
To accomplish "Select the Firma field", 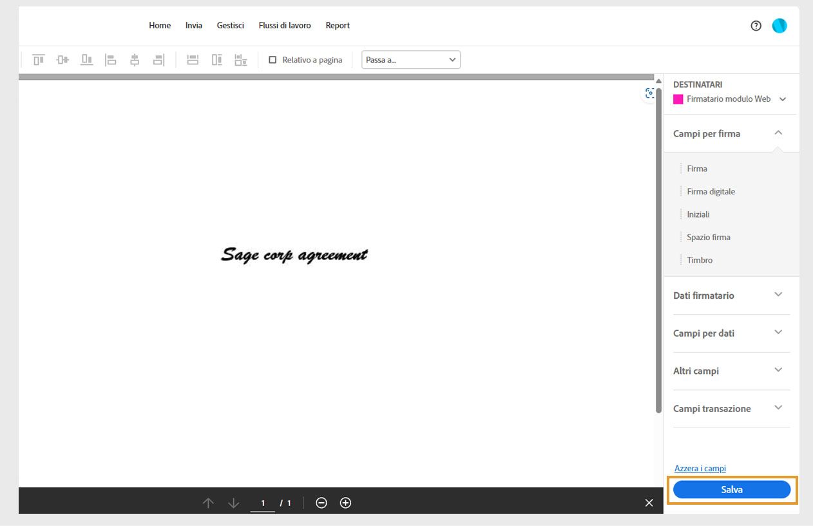I will point(697,169).
